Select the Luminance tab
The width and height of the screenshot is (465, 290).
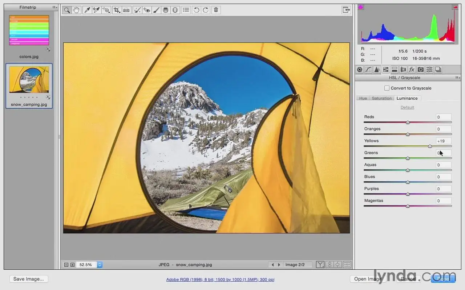[x=407, y=98]
